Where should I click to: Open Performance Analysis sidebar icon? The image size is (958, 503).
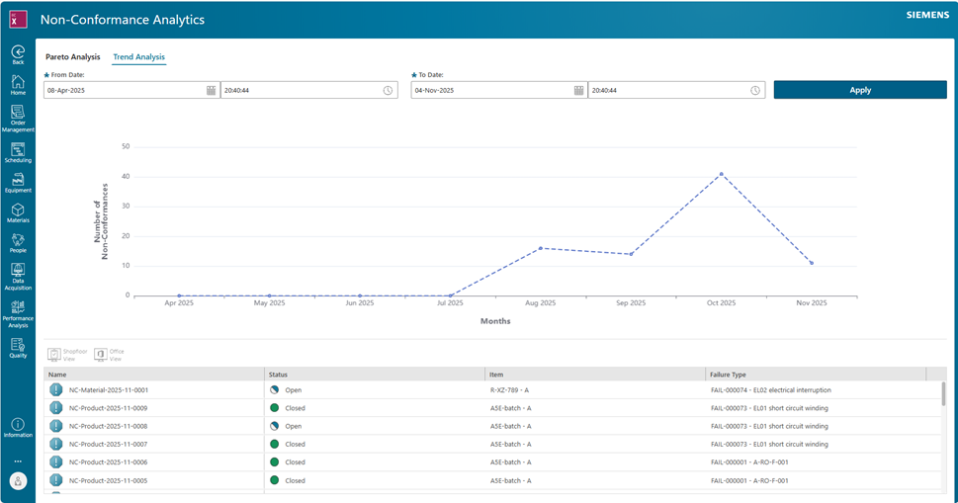pos(18,308)
